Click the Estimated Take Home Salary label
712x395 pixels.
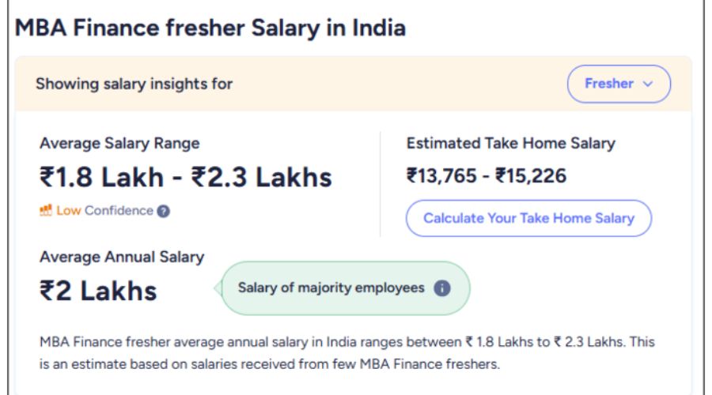(x=510, y=143)
